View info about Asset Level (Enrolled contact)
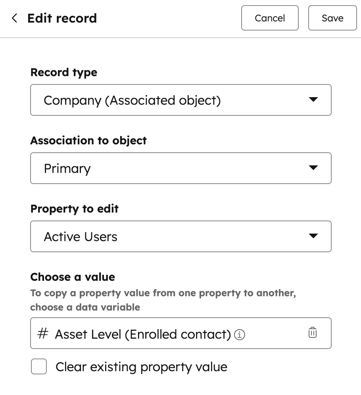The image size is (361, 395). point(240,335)
